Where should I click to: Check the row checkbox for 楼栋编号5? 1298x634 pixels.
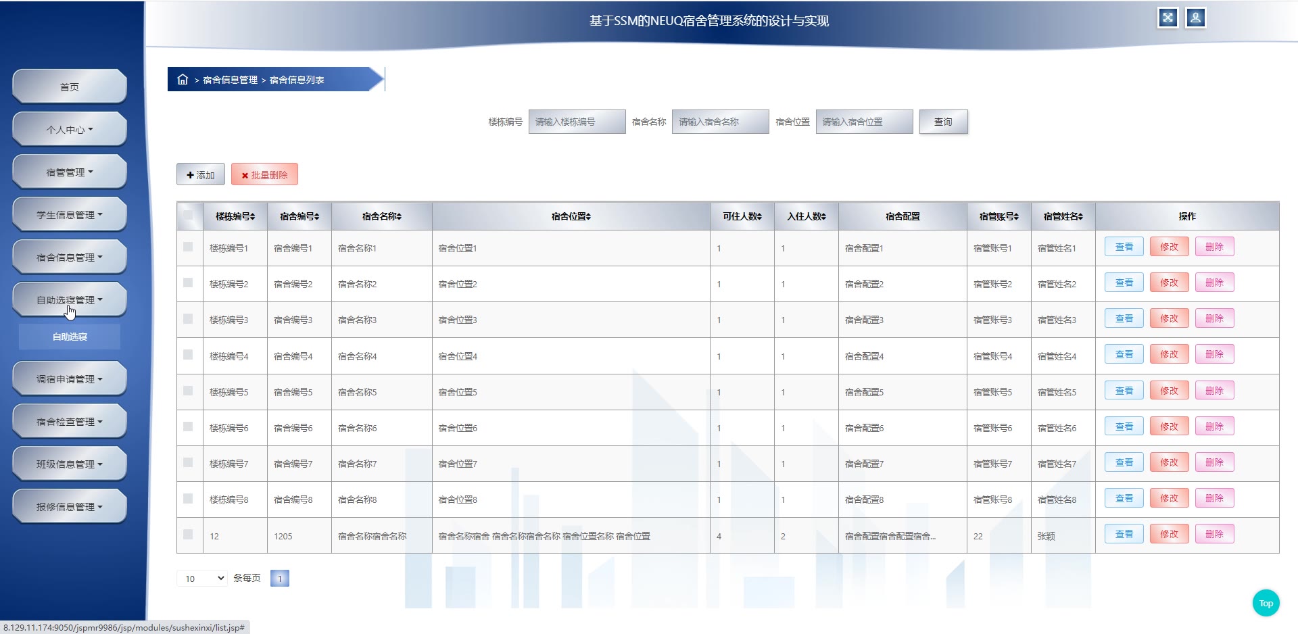(x=188, y=391)
